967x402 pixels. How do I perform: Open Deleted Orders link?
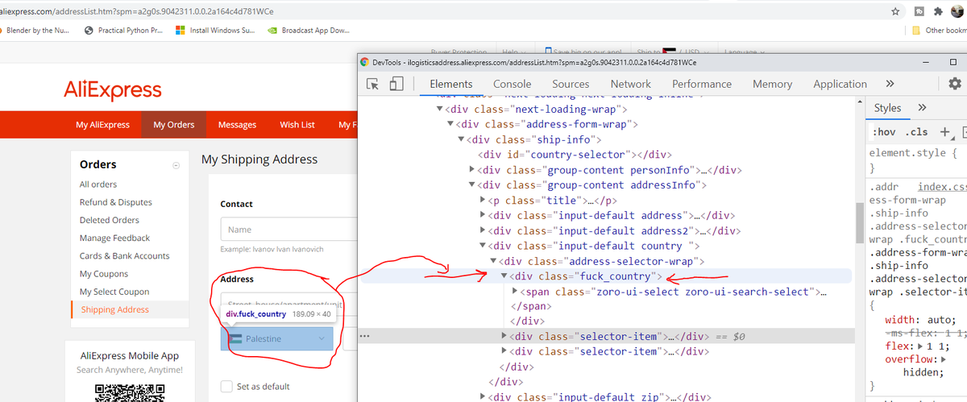point(110,220)
